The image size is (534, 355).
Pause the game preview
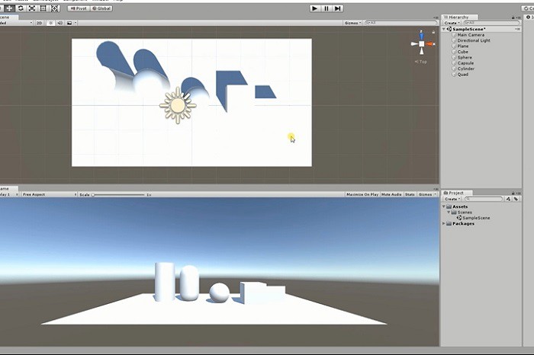pyautogui.click(x=327, y=8)
